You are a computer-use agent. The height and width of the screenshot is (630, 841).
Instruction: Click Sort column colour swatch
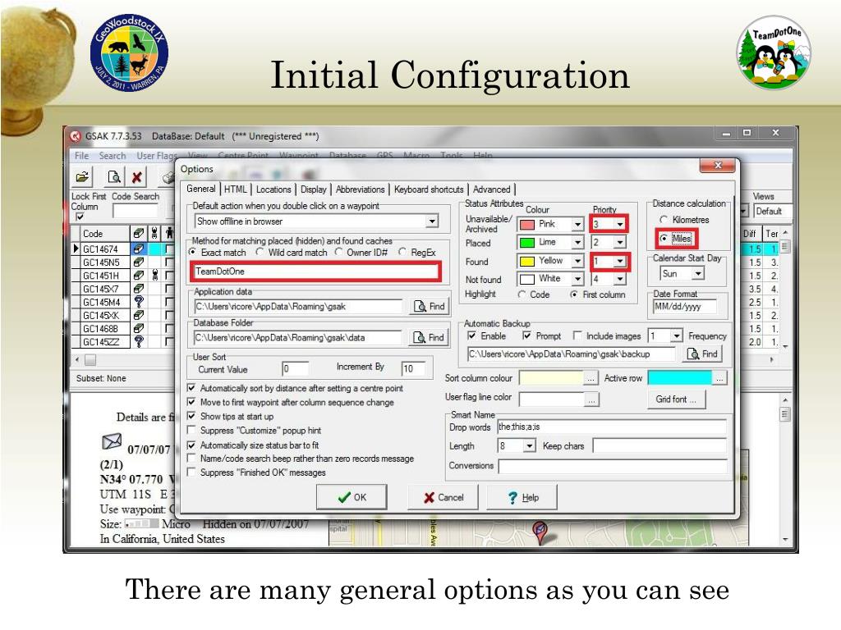[551, 378]
